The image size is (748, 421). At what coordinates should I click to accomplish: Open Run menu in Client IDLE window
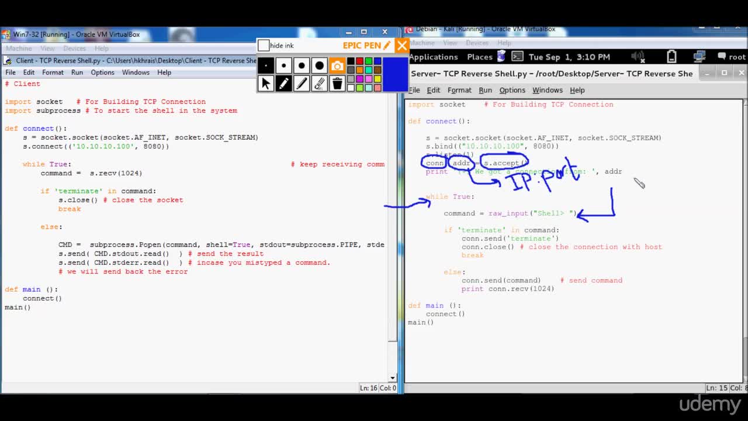pos(77,73)
